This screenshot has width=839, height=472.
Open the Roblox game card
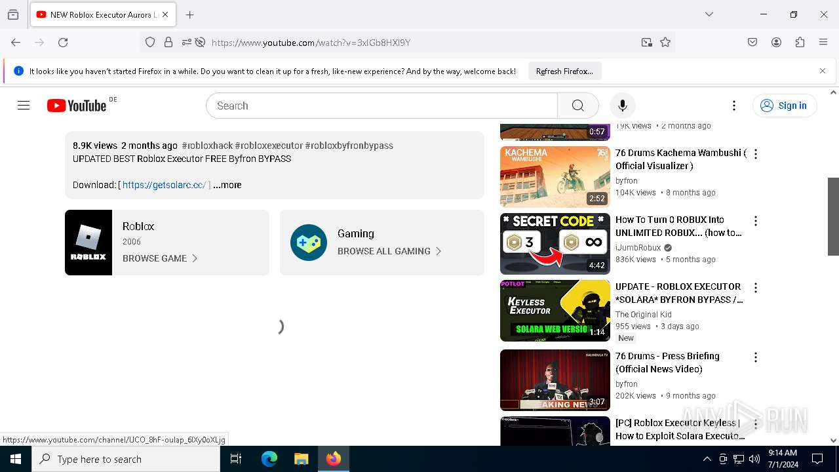click(x=167, y=243)
